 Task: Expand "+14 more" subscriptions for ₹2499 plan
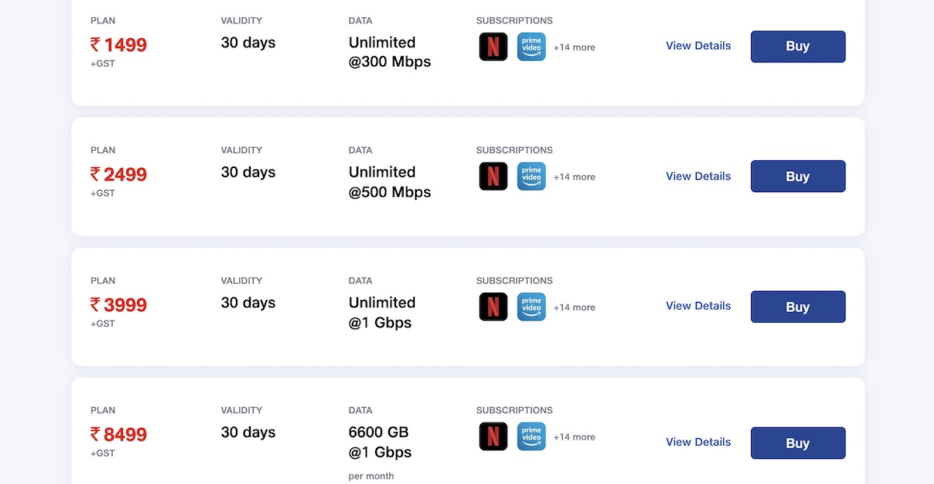(574, 177)
